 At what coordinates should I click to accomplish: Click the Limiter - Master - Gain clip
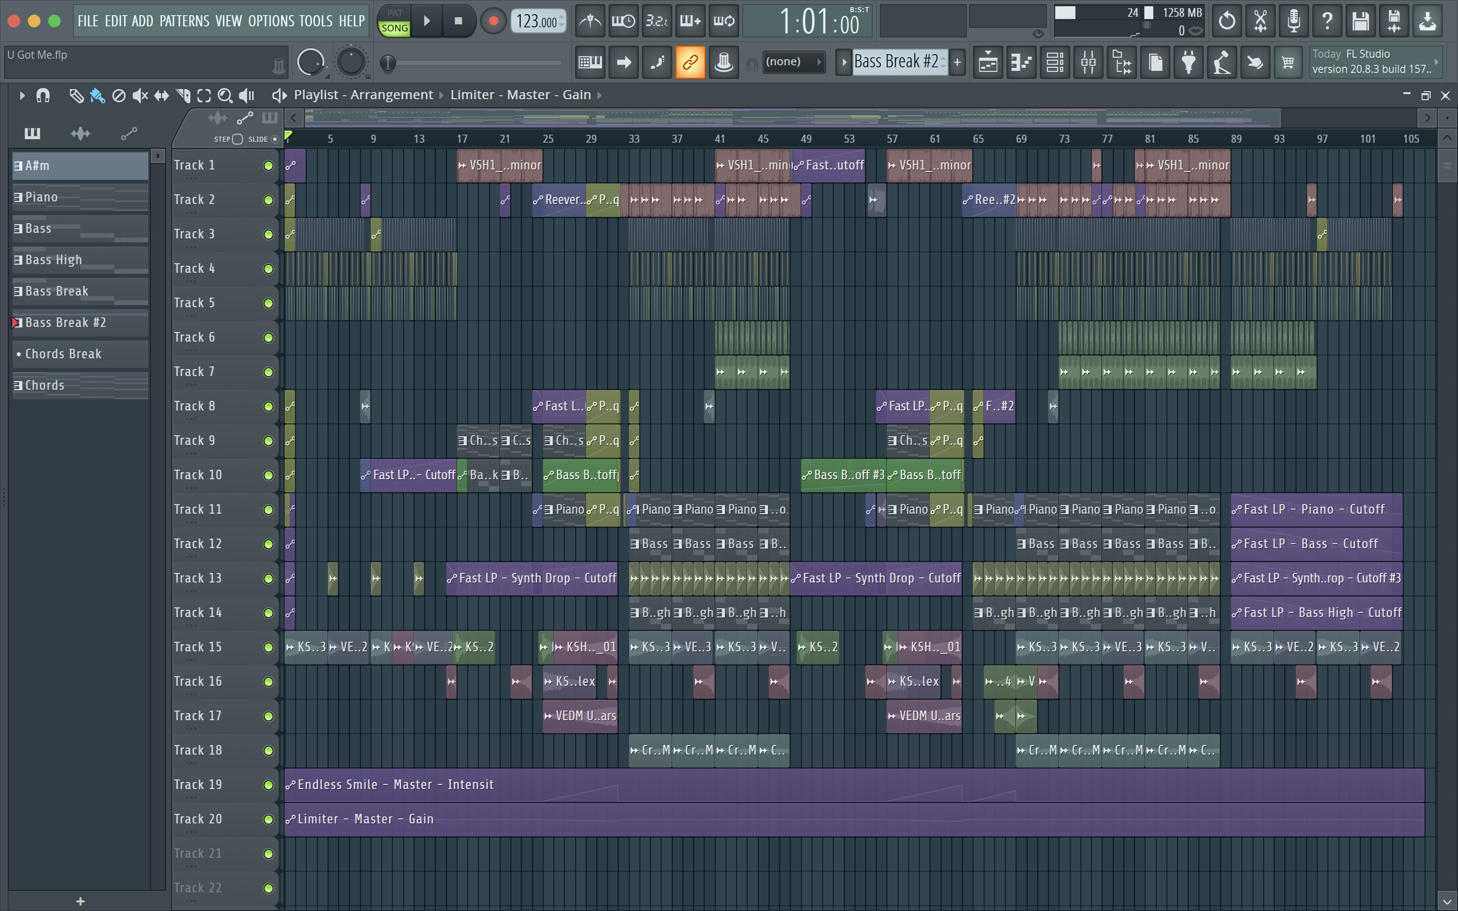click(855, 819)
